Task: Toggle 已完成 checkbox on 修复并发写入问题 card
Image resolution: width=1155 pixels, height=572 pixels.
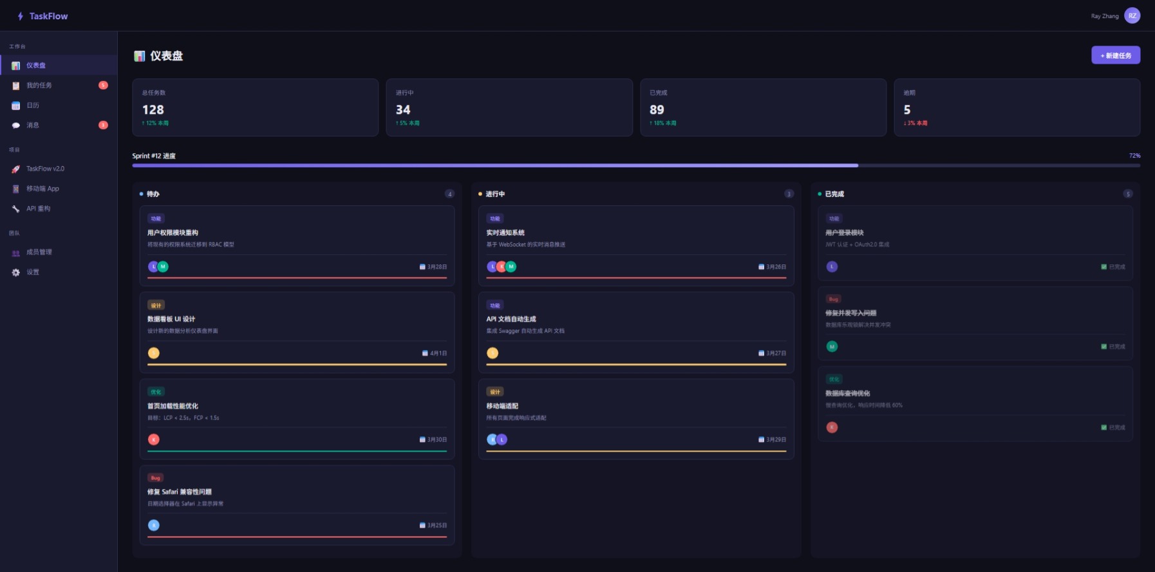Action: pos(1104,347)
